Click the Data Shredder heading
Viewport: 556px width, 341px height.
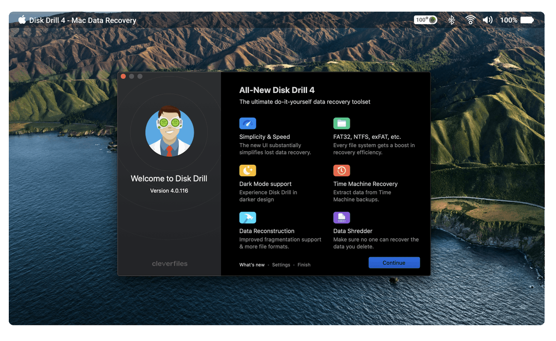point(353,231)
